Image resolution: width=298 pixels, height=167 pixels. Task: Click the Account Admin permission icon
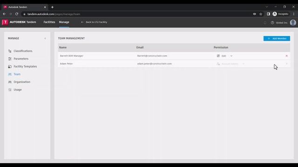pyautogui.click(x=218, y=64)
